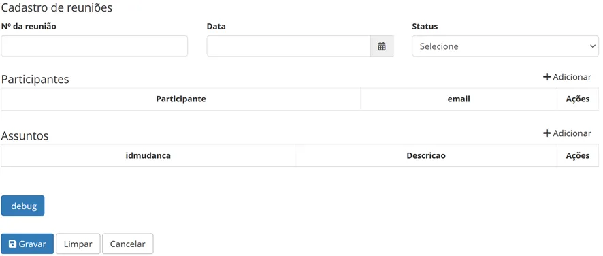Click the plus icon for Participantes
Image resolution: width=603 pixels, height=256 pixels.
(547, 77)
